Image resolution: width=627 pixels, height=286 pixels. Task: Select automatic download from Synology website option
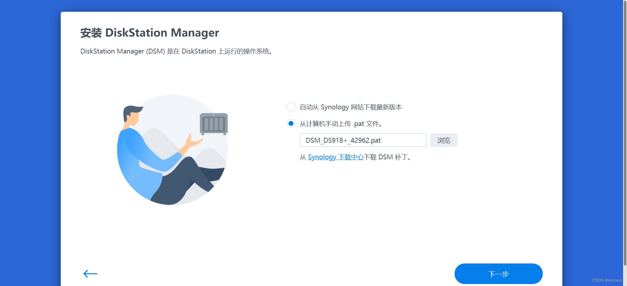(291, 107)
